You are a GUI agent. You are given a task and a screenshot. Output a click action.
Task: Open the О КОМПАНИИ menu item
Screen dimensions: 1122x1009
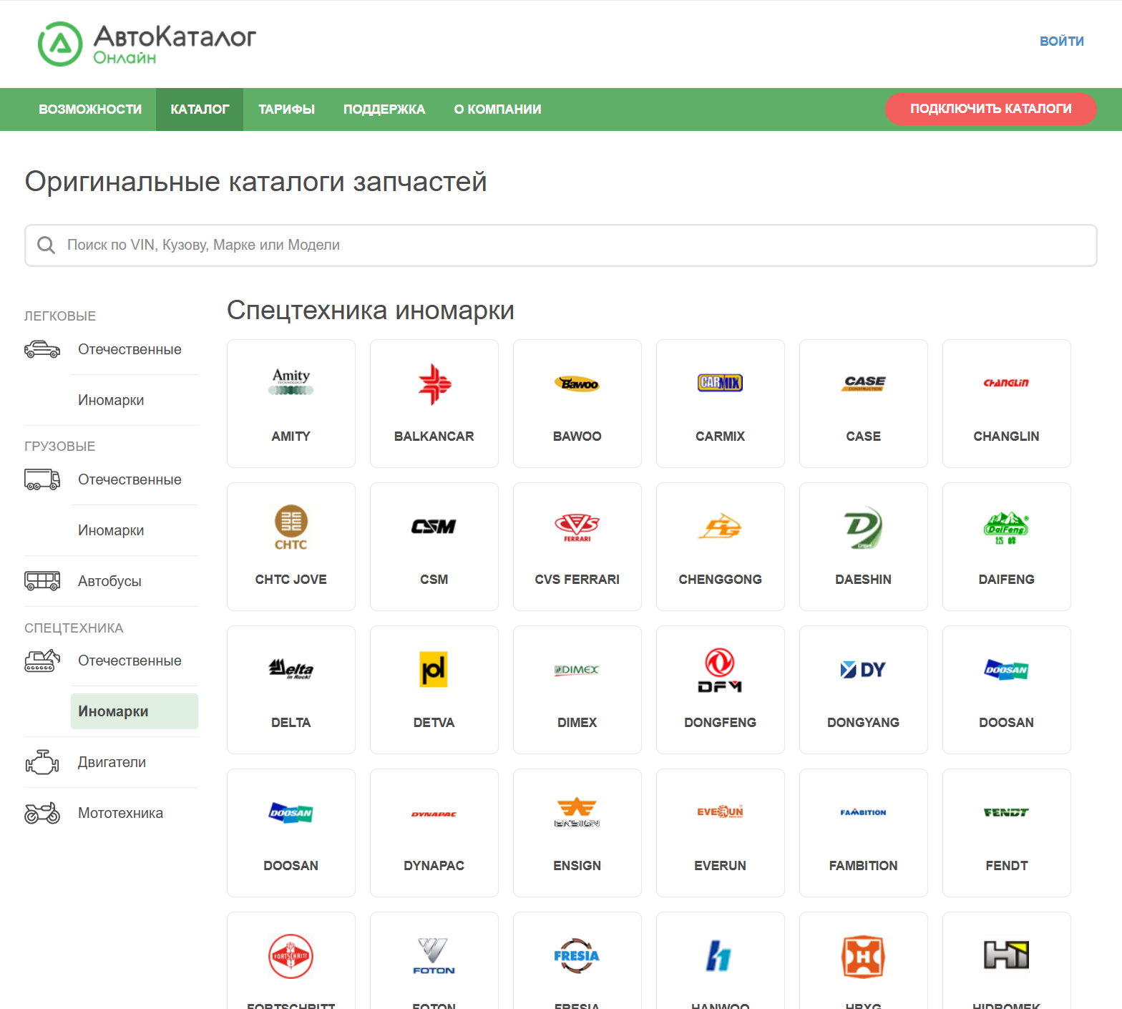pos(497,109)
